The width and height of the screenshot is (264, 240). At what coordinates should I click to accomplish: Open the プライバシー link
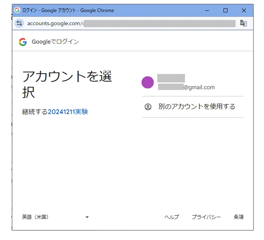tap(206, 217)
